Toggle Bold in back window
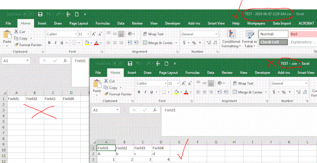317x163 pixels. click(x=49, y=43)
